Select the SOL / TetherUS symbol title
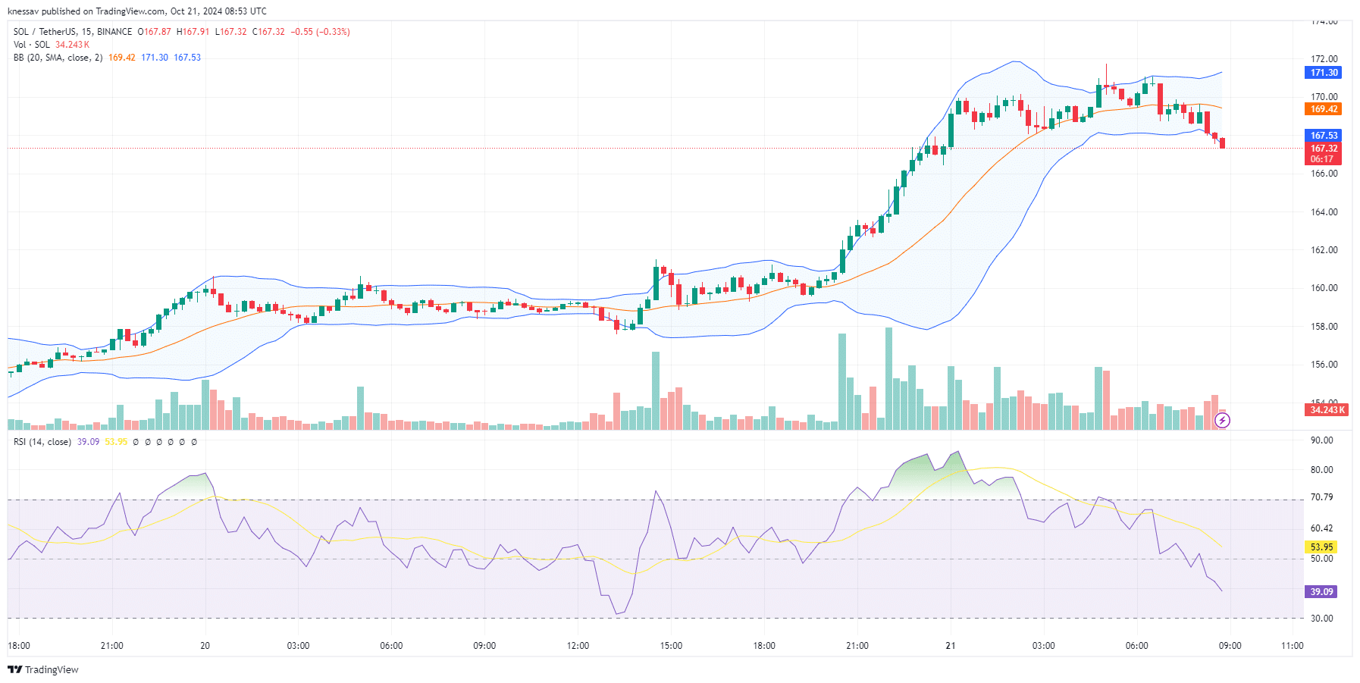1360x683 pixels. point(73,32)
